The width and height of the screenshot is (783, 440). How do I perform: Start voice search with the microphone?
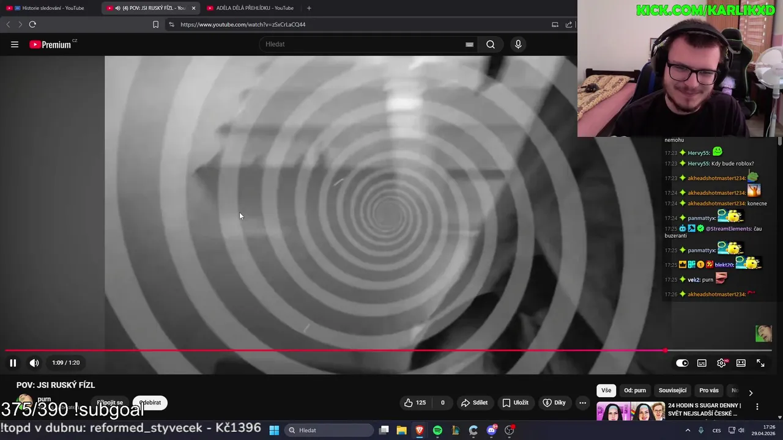[x=518, y=44]
